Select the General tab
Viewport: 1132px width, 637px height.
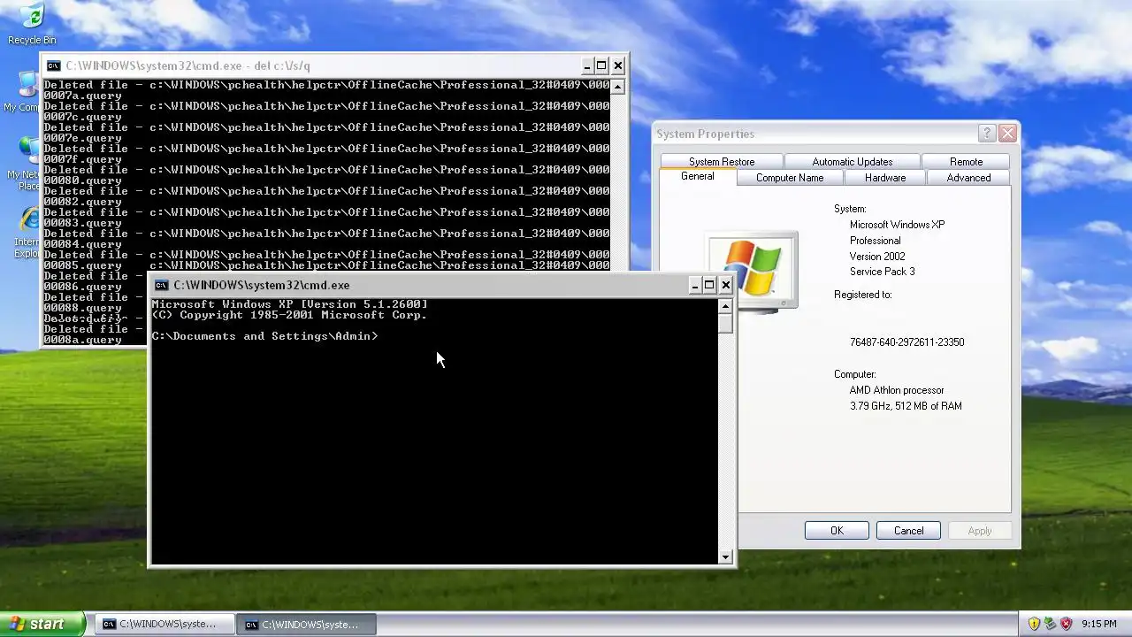698,177
